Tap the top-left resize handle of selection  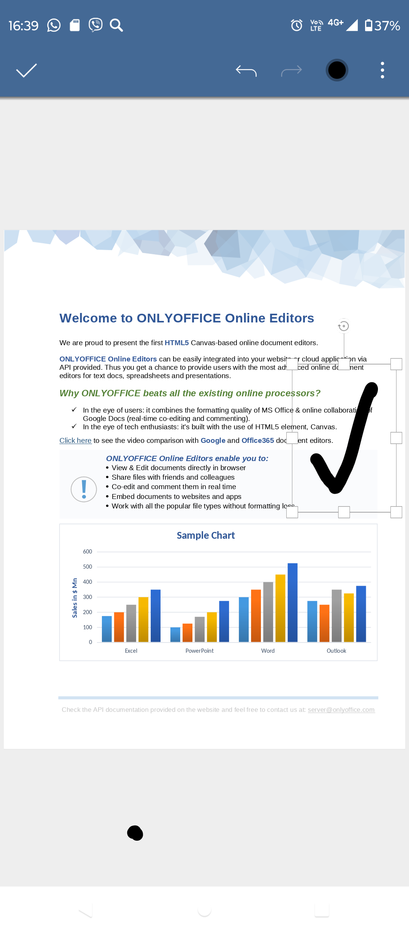[292, 364]
